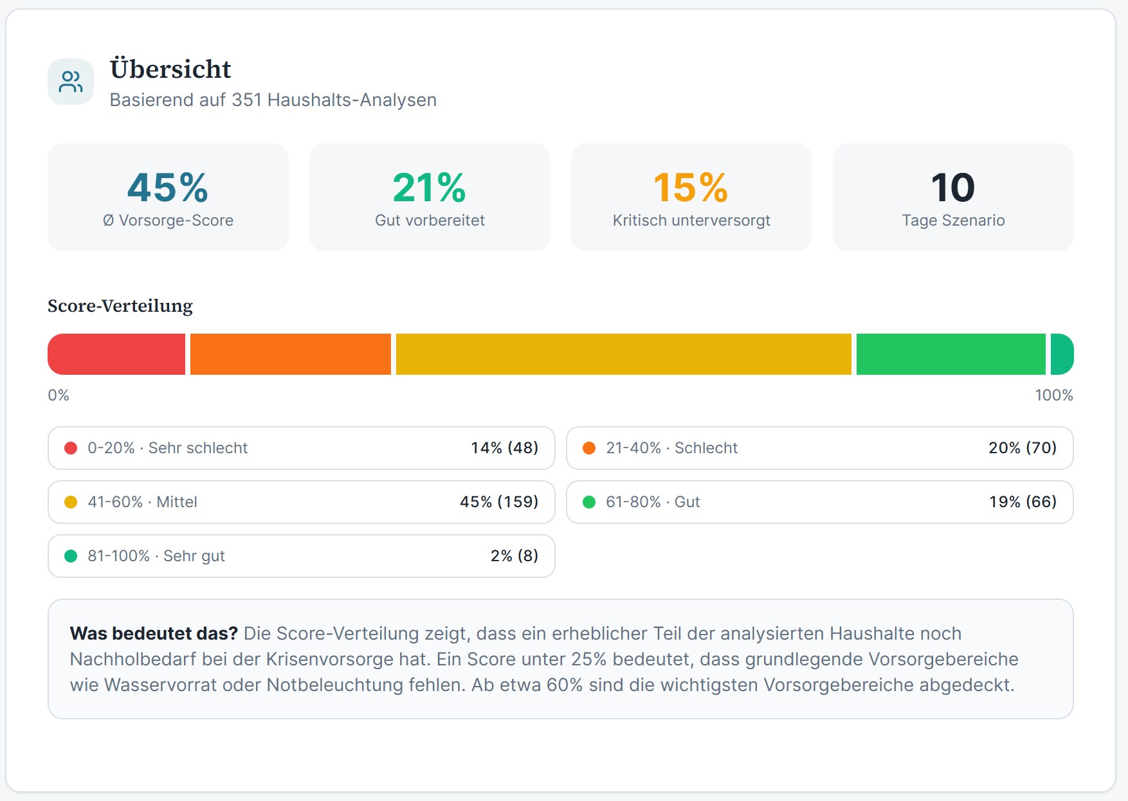The height and width of the screenshot is (801, 1128).
Task: Click the large green score bar segment
Action: [x=951, y=354]
